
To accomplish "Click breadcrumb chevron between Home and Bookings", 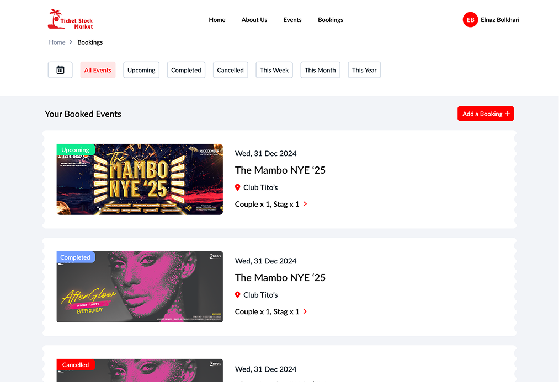I will (x=71, y=42).
